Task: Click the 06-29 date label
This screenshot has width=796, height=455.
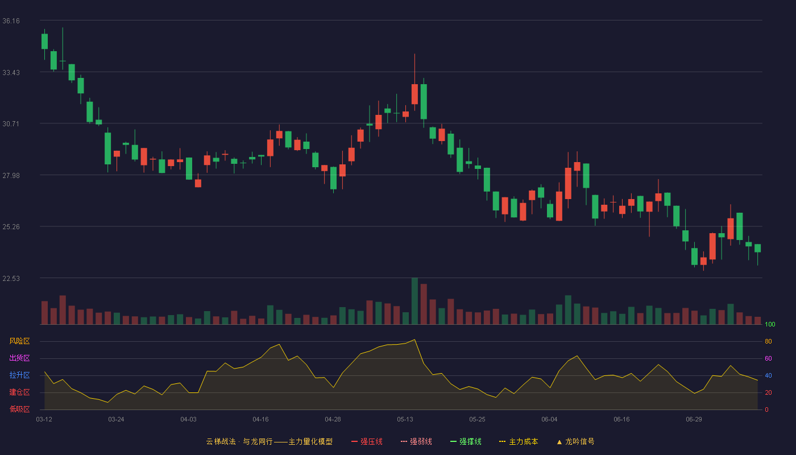Action: [x=694, y=419]
